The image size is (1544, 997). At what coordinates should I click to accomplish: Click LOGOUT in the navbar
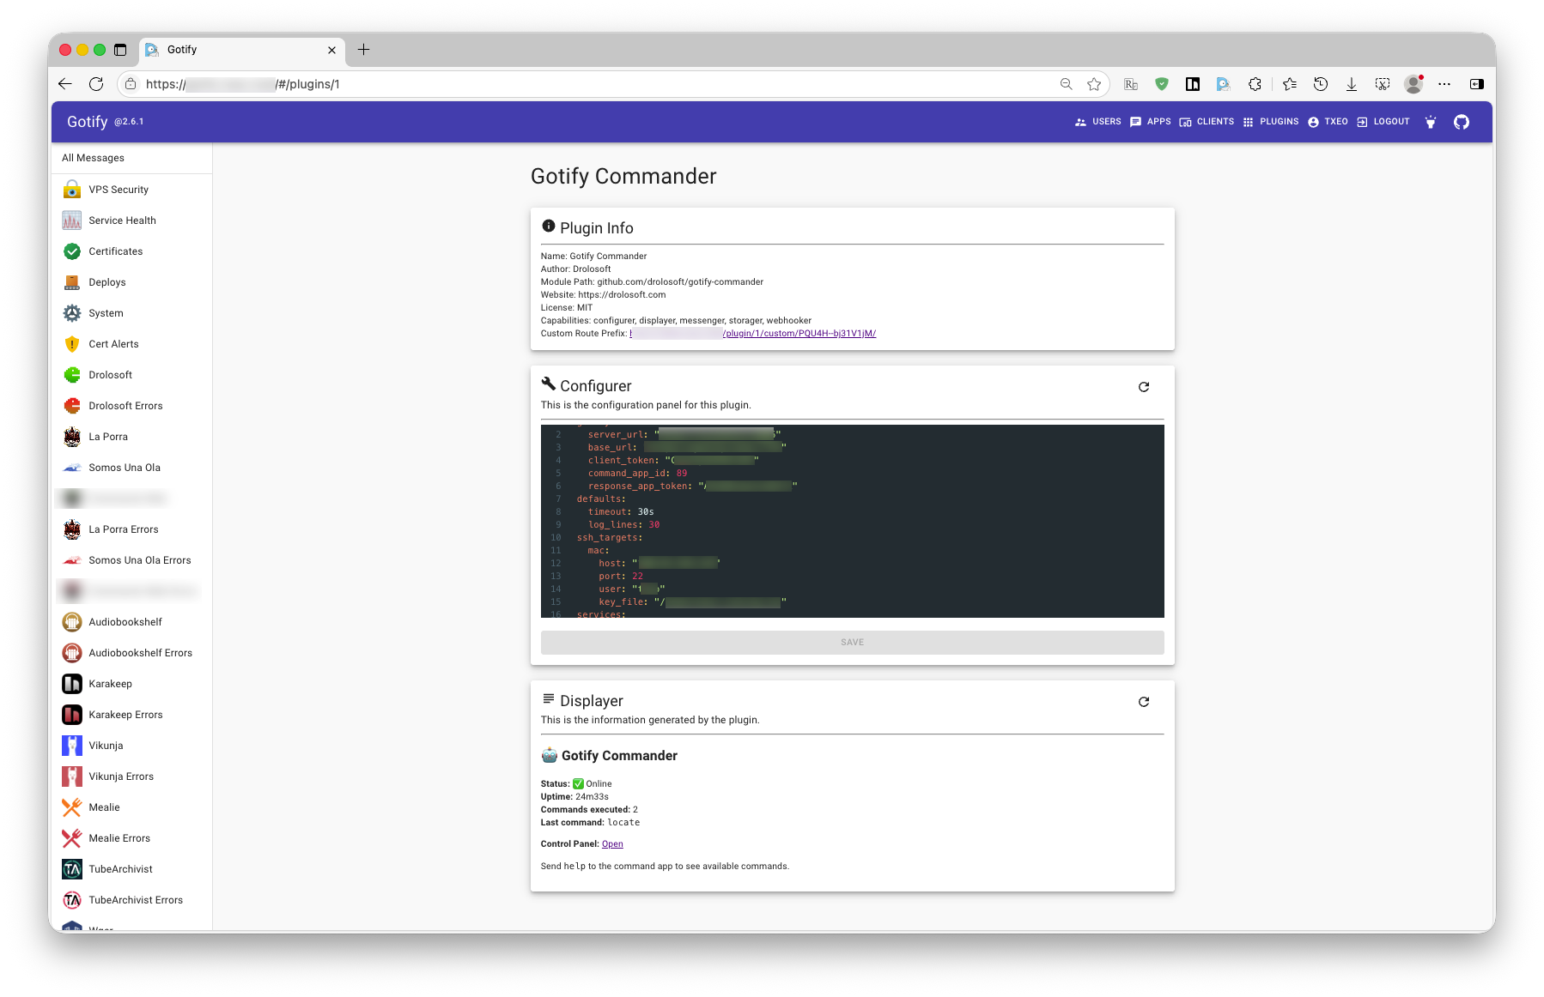1383,121
